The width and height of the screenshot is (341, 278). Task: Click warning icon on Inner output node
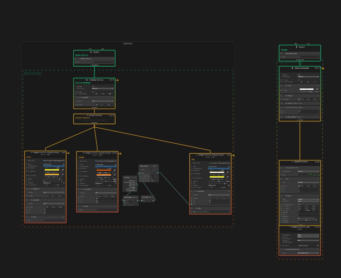tap(68, 153)
